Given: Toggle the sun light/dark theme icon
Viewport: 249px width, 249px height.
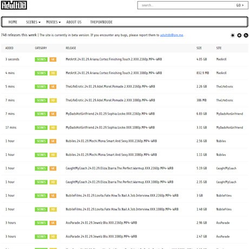Looking at the screenshot, I should pos(233,35).
